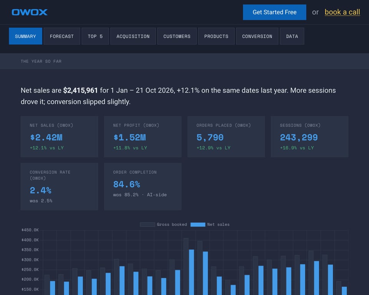Select the Summary tab
Screen dimensions: 369x295
(25, 36)
